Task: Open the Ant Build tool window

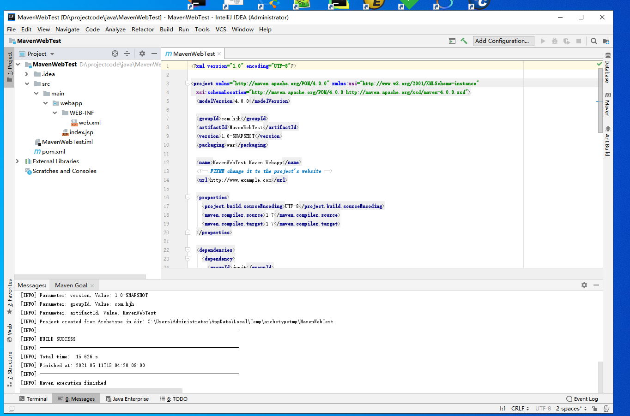Action: (608, 141)
